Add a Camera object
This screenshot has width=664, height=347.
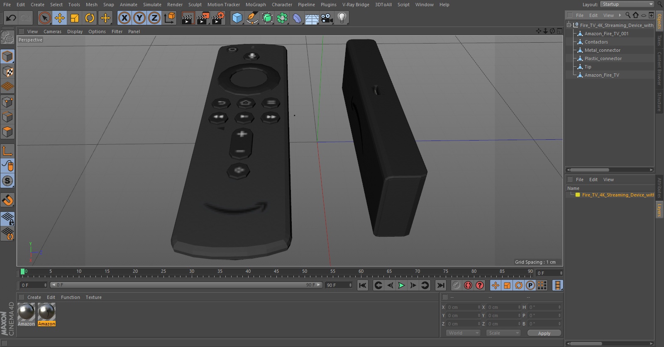click(x=327, y=18)
